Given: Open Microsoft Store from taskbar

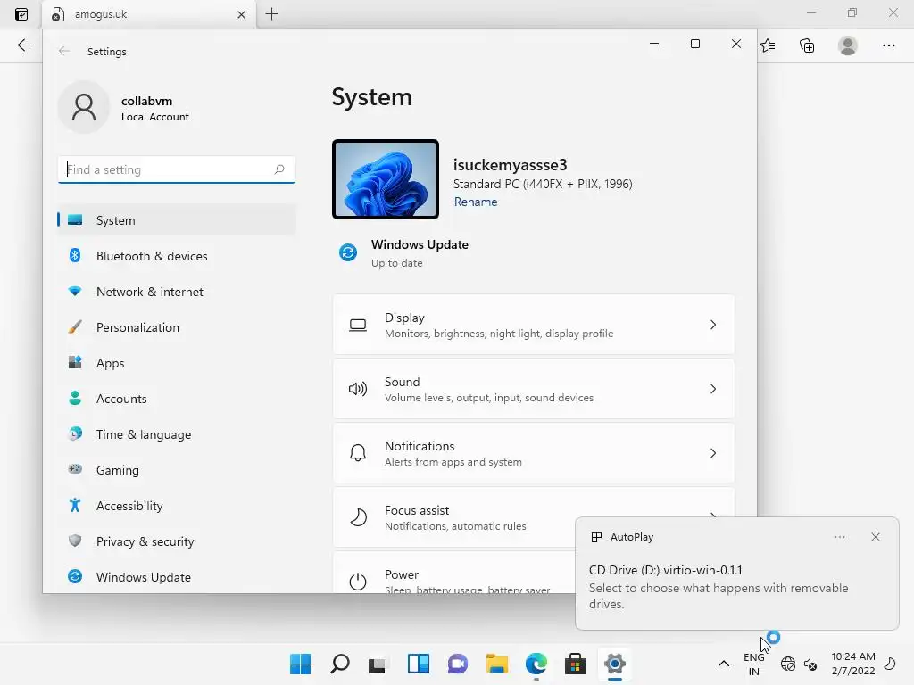Looking at the screenshot, I should coord(575,664).
